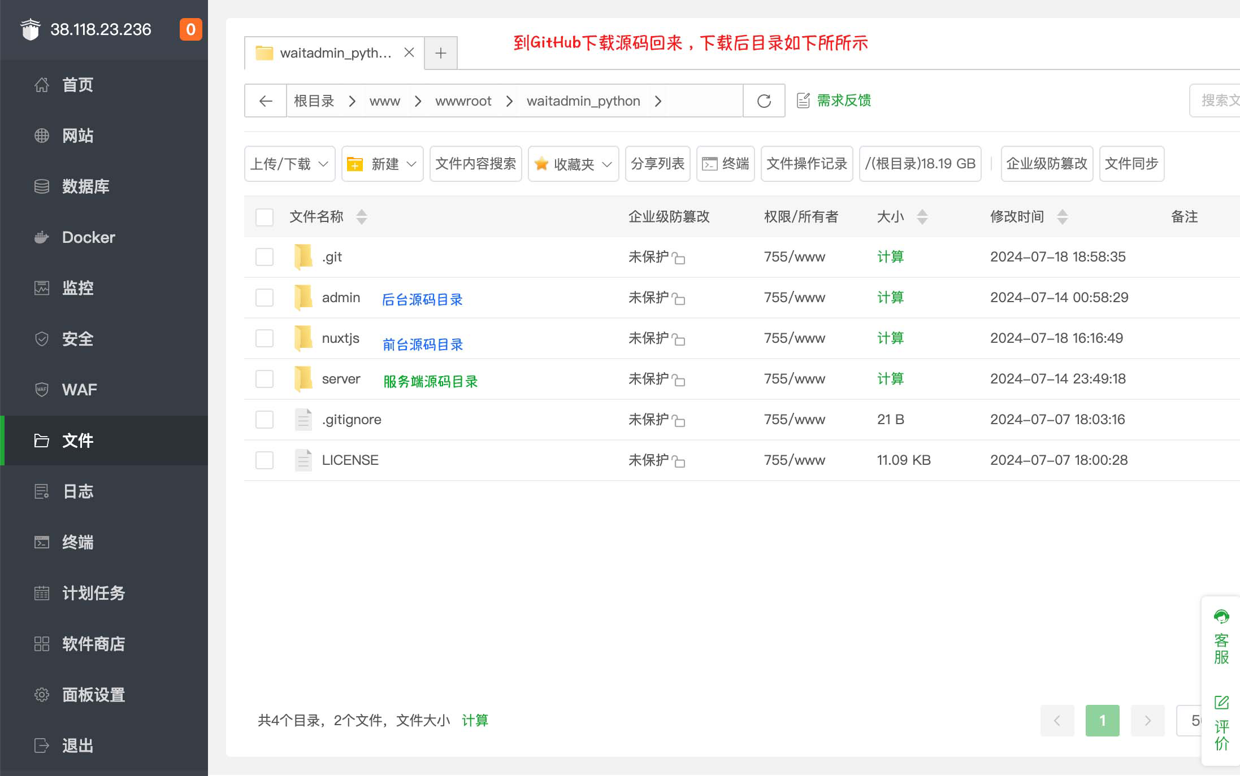Sort by 文件名称 column arrows

click(362, 217)
